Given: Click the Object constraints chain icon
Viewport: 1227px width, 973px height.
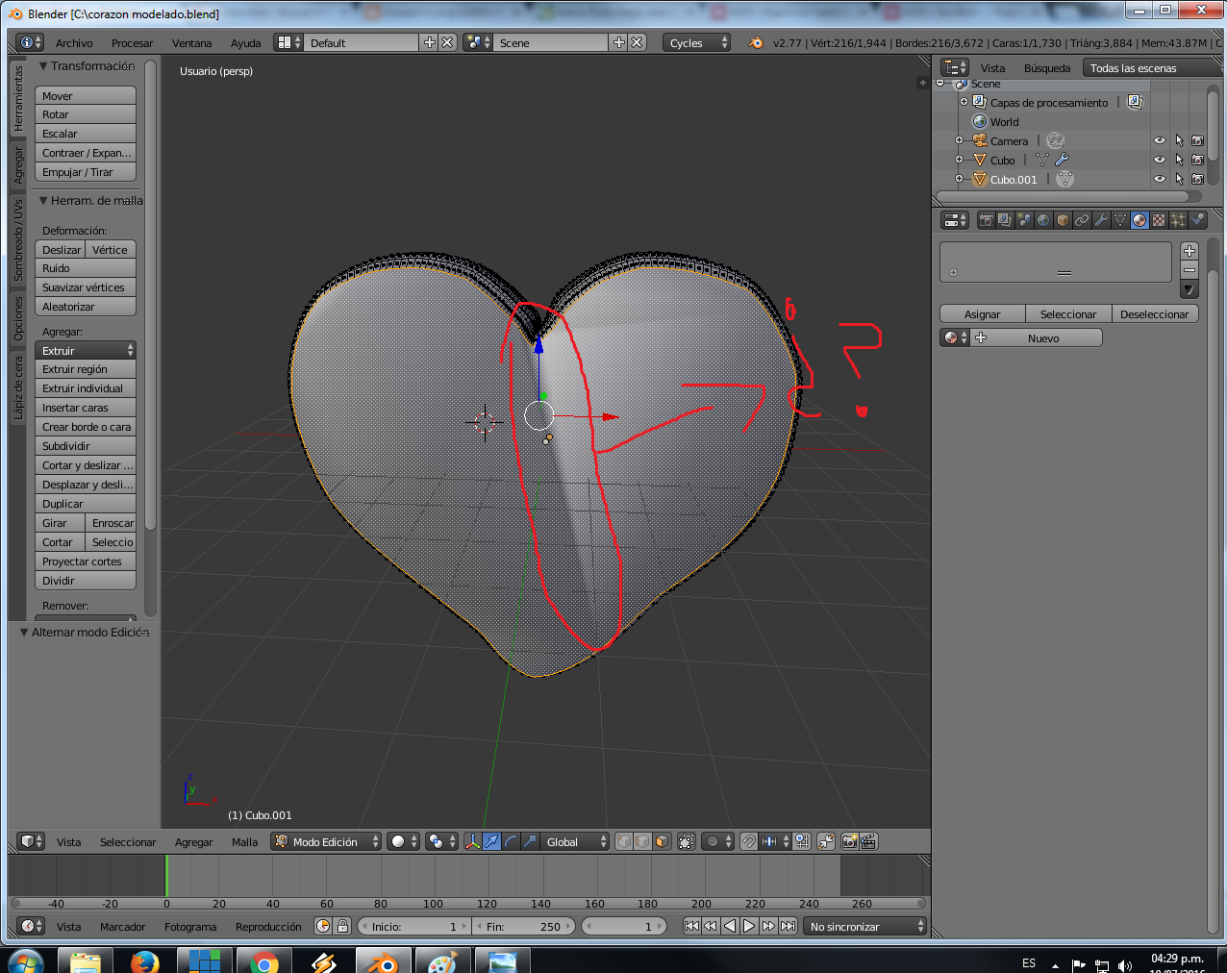Looking at the screenshot, I should point(1082,220).
